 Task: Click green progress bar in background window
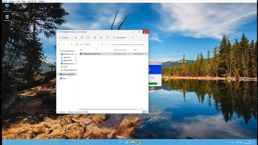(153, 84)
